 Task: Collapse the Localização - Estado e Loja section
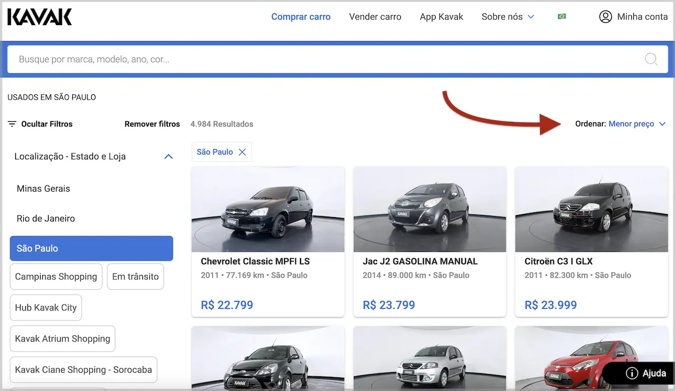(168, 157)
